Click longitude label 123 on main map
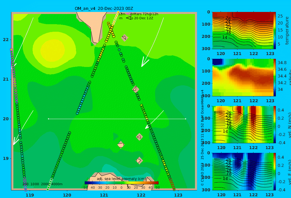Screen dimensions: 291x198 point(178,195)
